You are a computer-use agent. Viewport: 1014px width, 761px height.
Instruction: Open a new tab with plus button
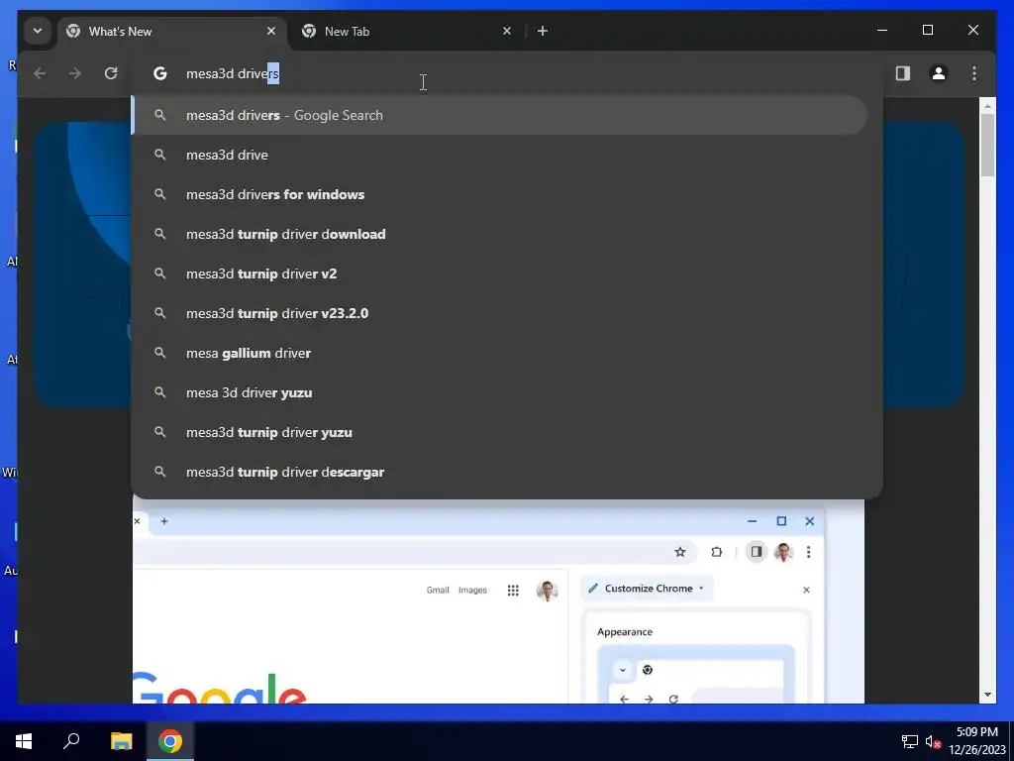click(543, 31)
